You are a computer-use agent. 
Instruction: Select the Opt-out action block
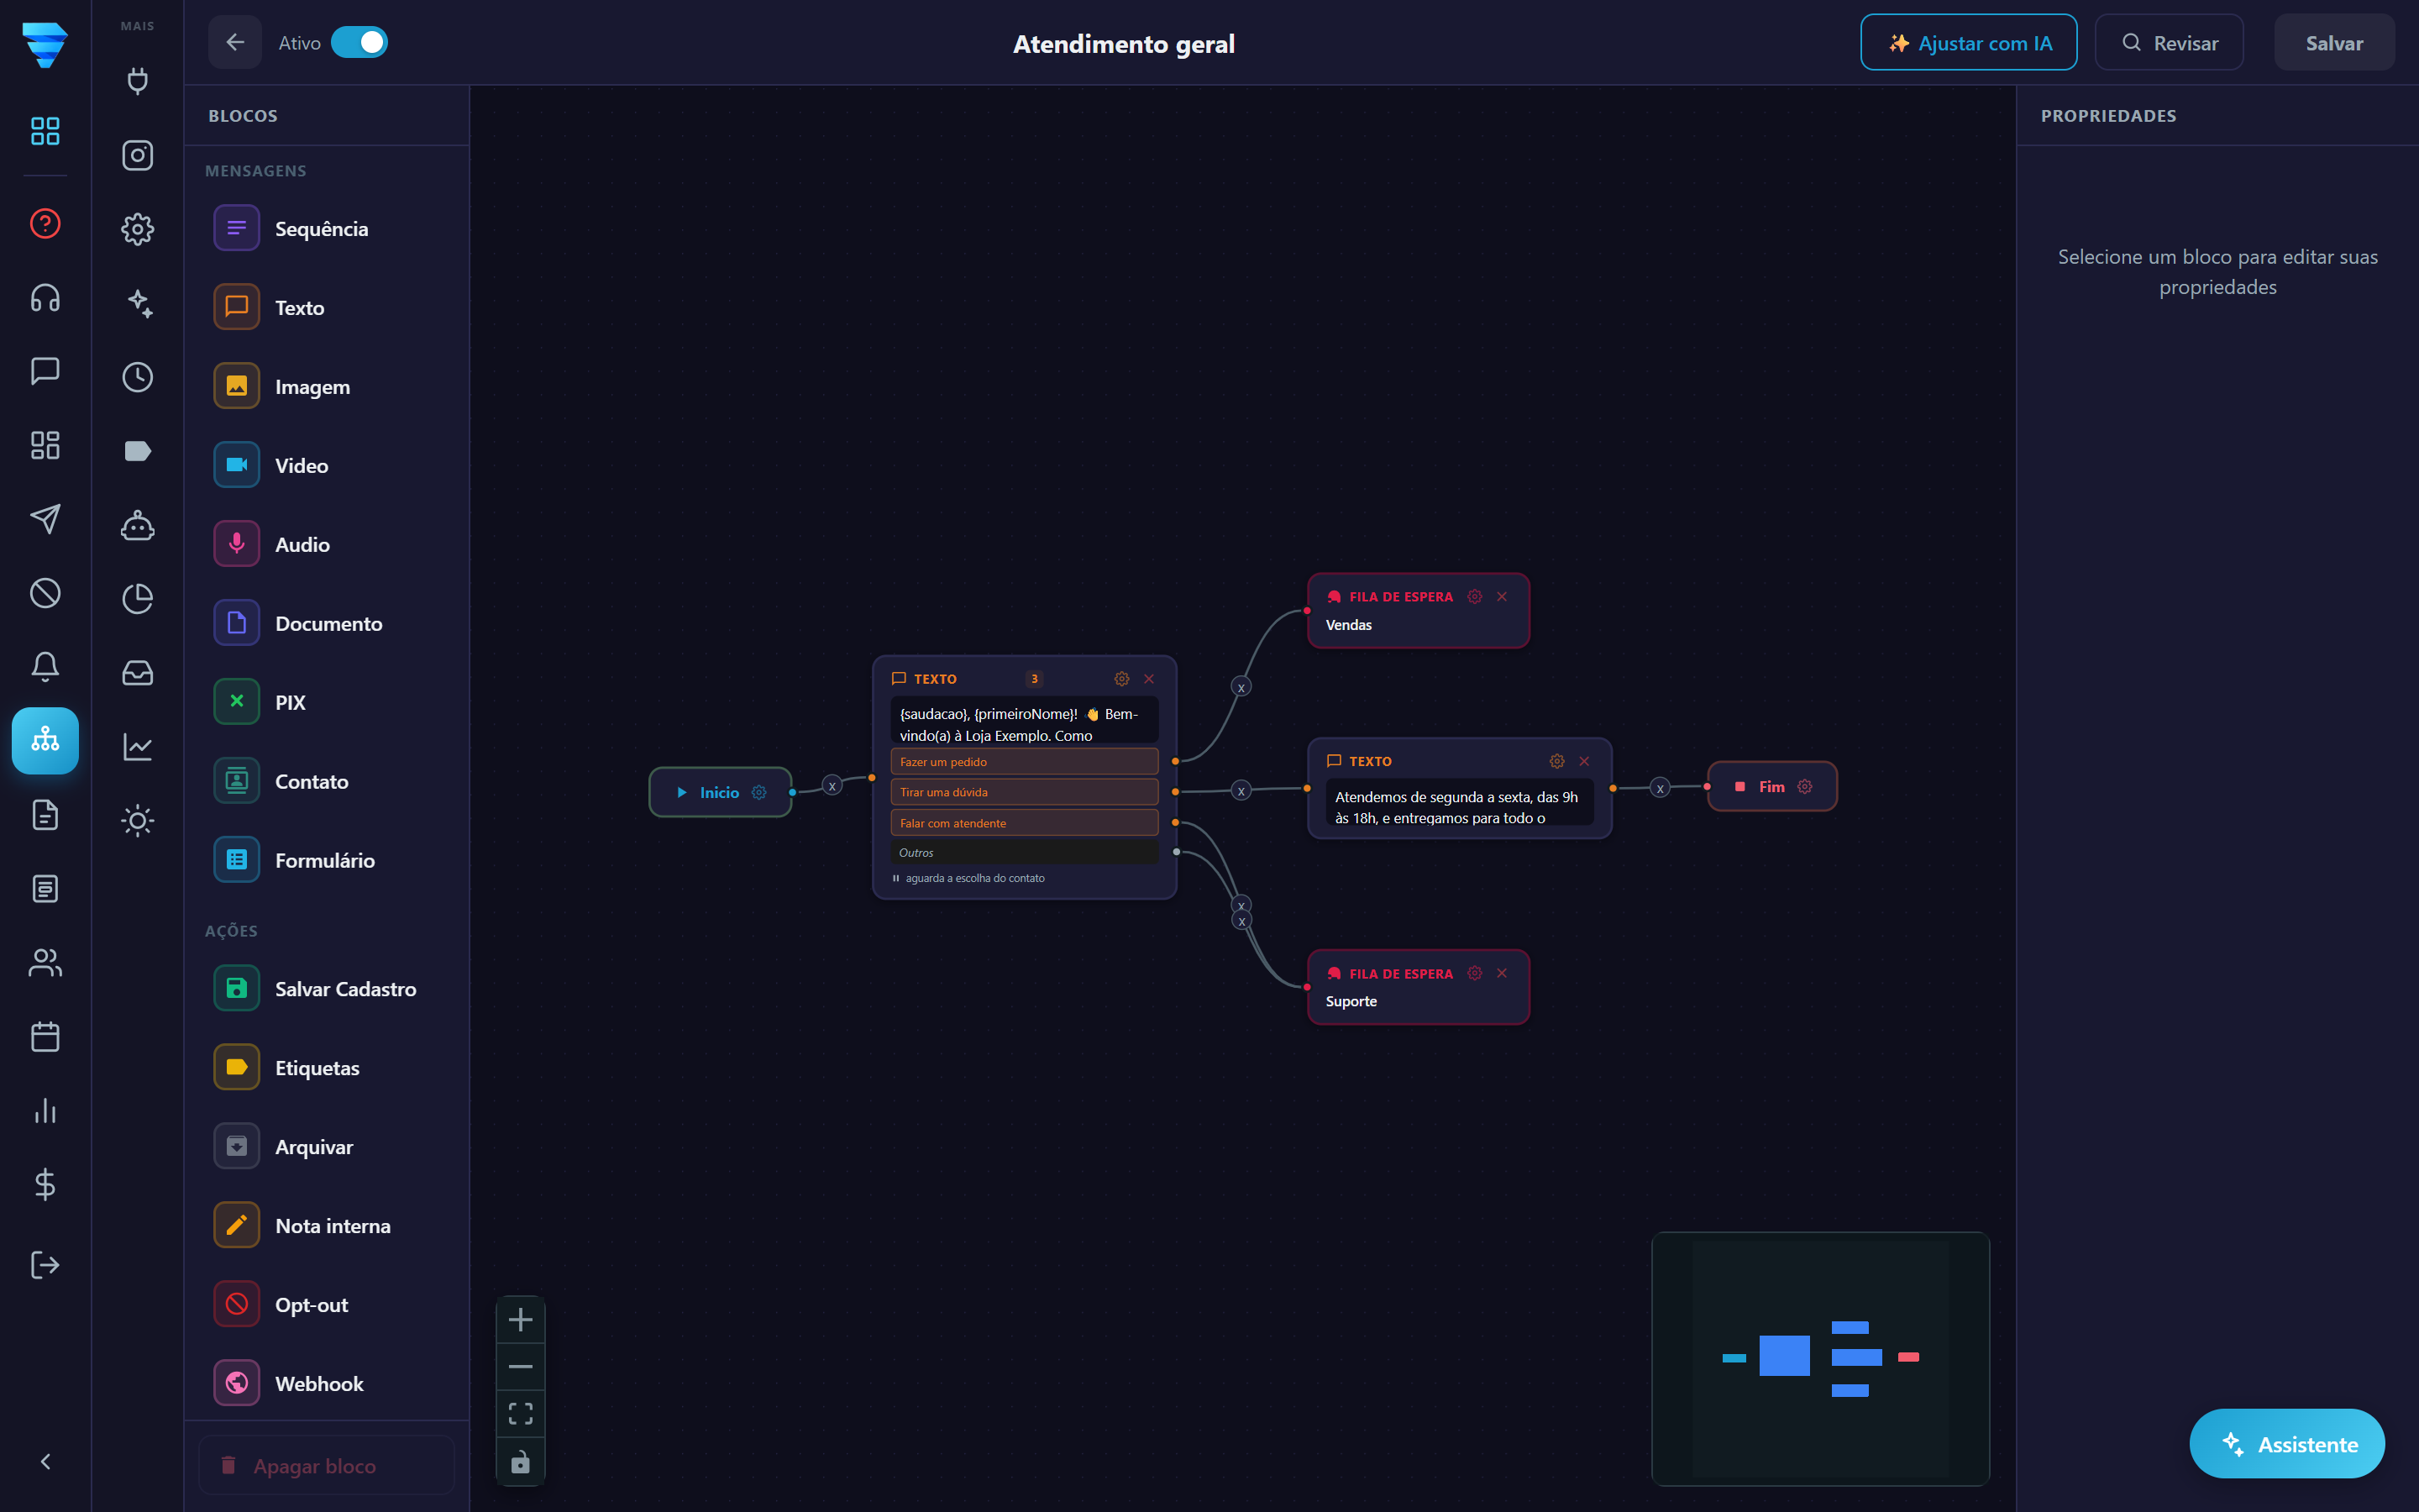point(327,1304)
